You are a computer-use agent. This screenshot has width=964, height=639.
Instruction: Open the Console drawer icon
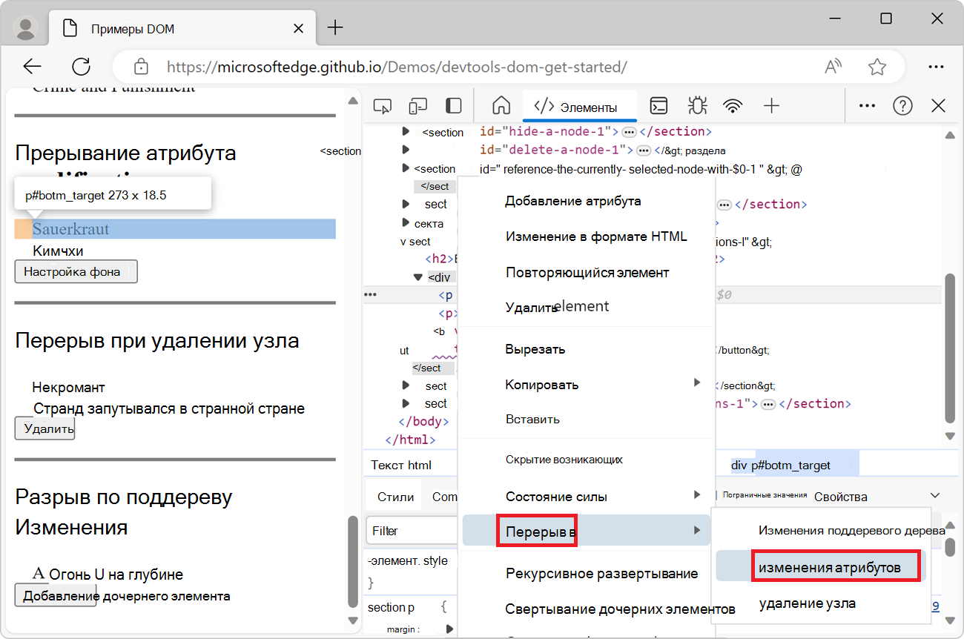click(658, 106)
